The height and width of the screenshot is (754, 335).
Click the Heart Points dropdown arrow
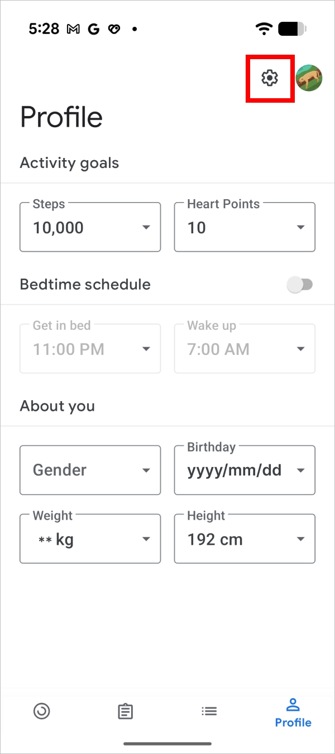coord(301,227)
